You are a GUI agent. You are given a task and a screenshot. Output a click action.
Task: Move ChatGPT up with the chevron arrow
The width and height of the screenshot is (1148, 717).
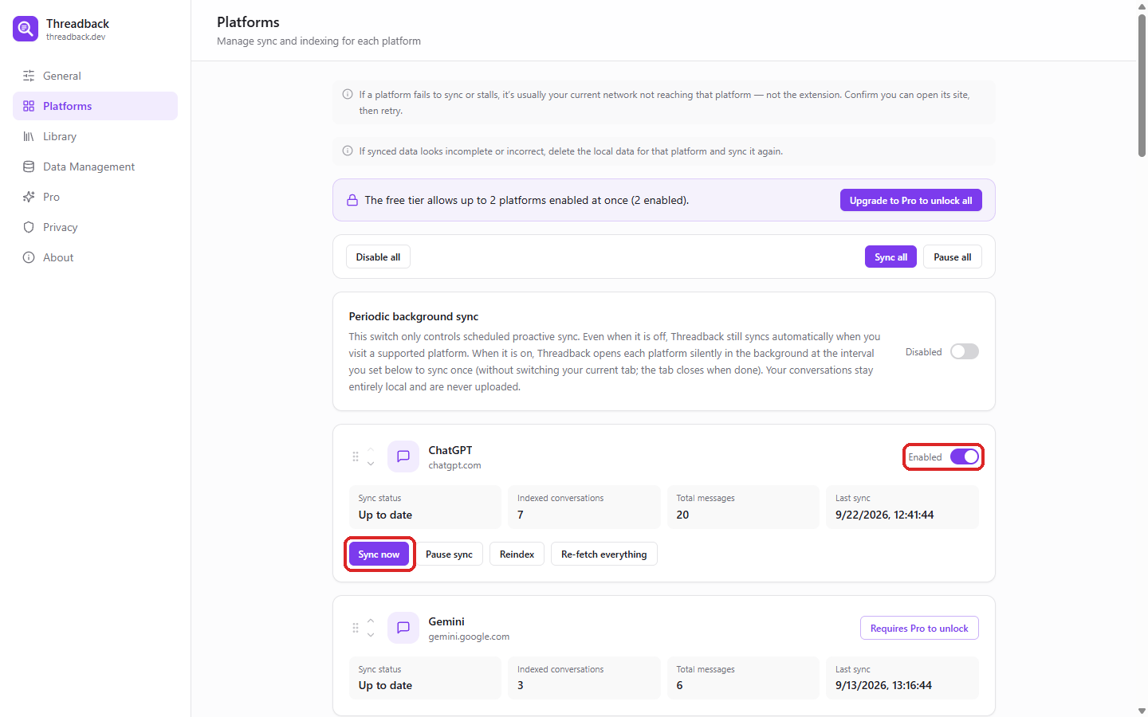pos(371,449)
